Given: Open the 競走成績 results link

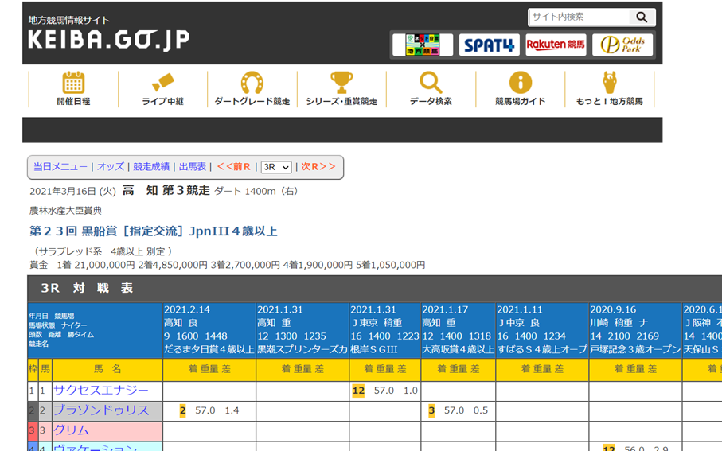Looking at the screenshot, I should pyautogui.click(x=151, y=167).
